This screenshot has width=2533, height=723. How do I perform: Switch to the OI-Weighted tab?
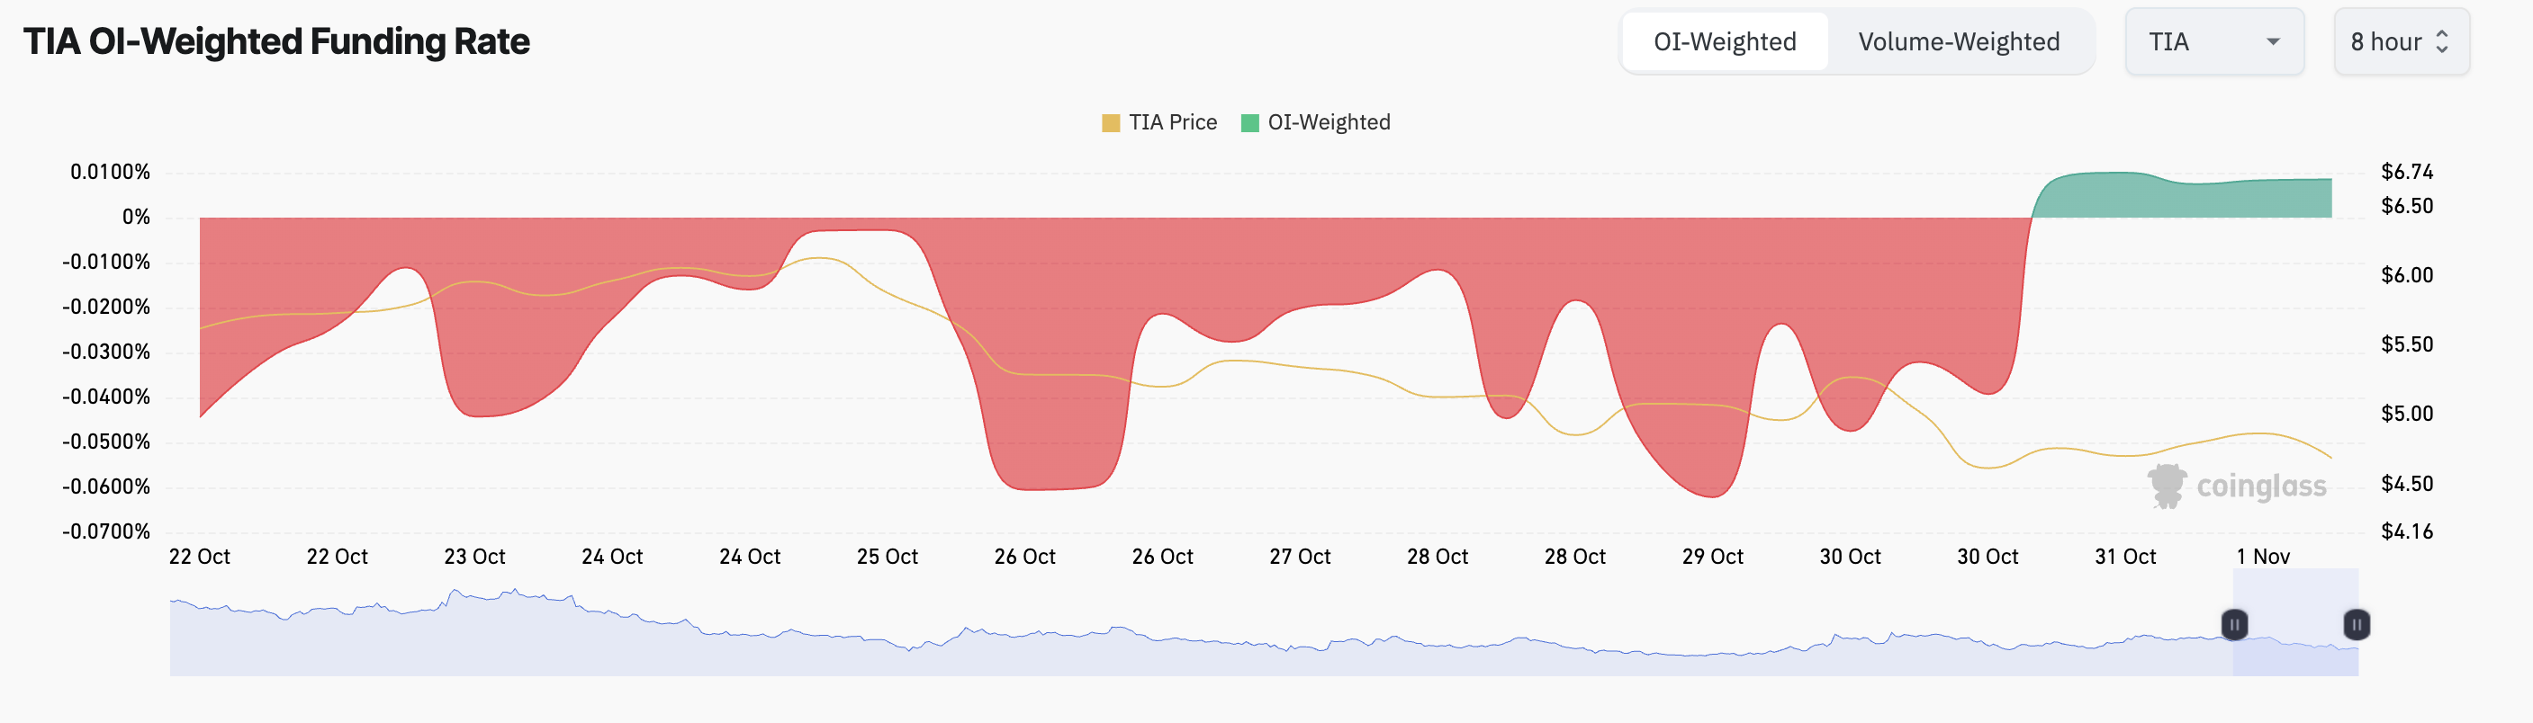pyautogui.click(x=1725, y=42)
